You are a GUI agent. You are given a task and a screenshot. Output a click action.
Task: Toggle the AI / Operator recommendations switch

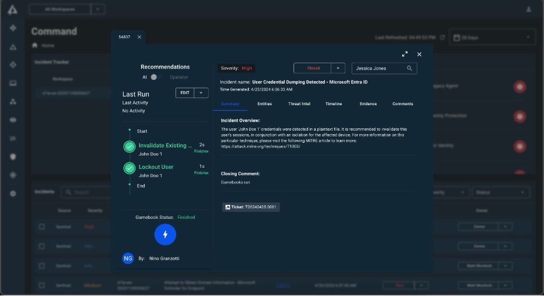[154, 77]
